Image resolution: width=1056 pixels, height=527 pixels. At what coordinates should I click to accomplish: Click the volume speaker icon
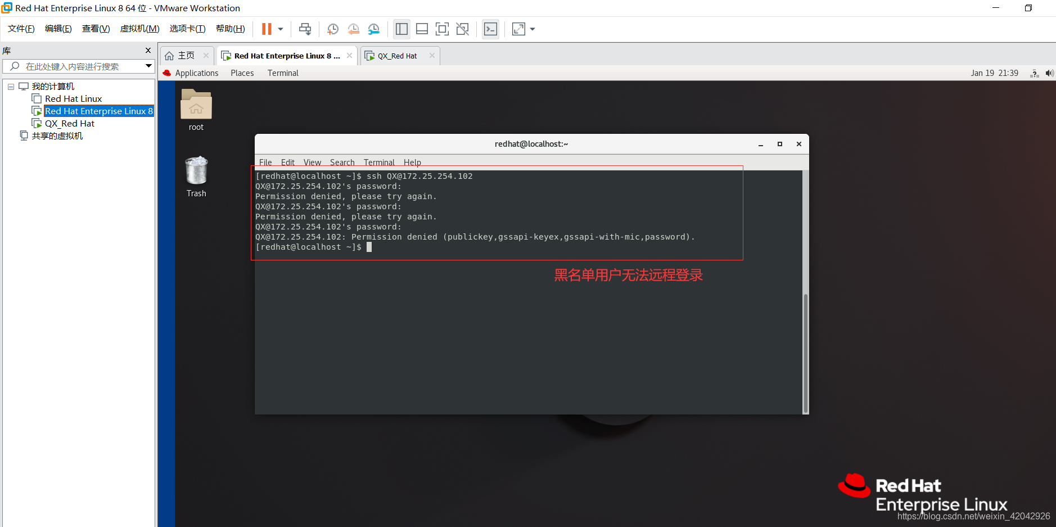point(1049,73)
